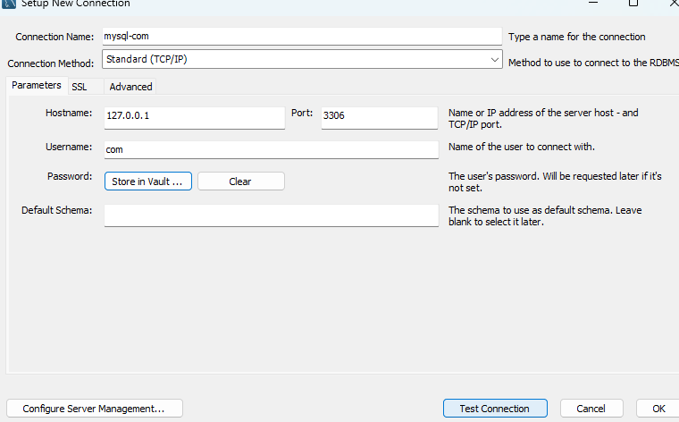Image resolution: width=679 pixels, height=422 pixels.
Task: Open the Advanced tab
Action: pyautogui.click(x=130, y=87)
